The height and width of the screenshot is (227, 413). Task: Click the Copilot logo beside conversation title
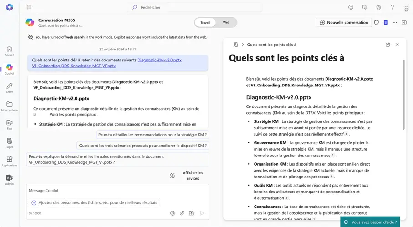[30, 22]
